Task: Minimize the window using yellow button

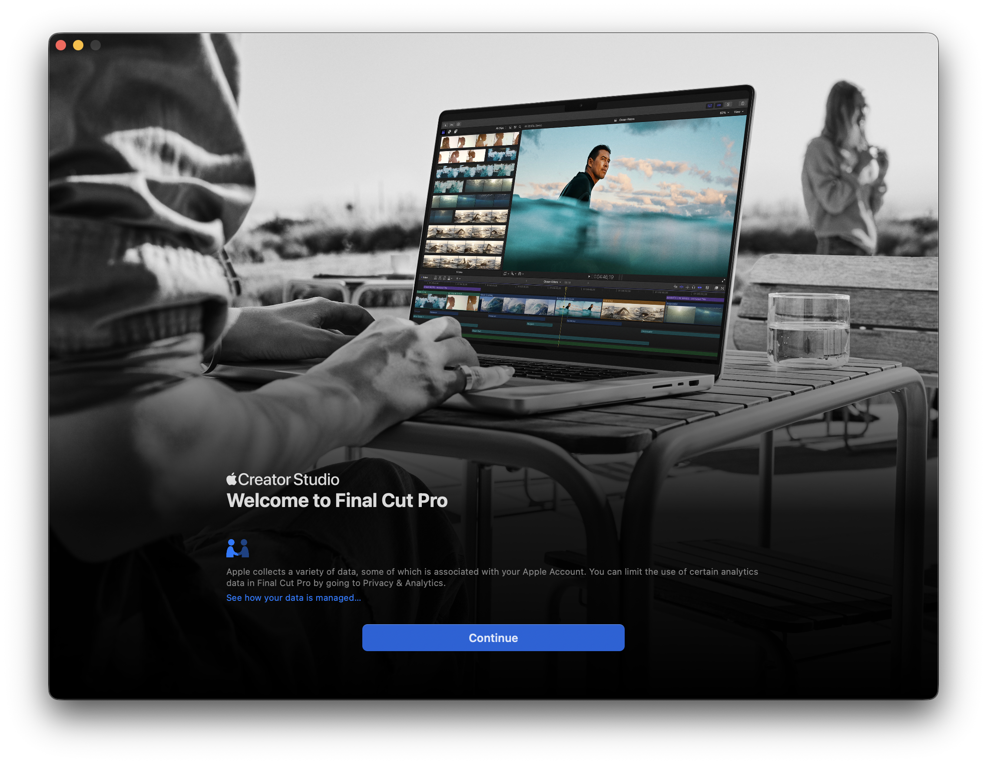Action: [78, 45]
